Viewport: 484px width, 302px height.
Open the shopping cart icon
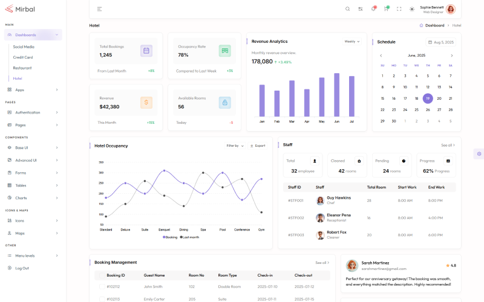386,9
